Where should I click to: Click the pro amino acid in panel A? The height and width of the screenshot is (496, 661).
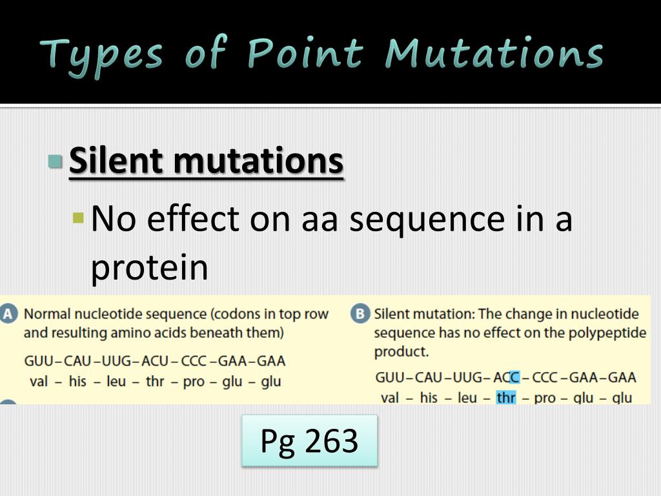[x=194, y=382]
